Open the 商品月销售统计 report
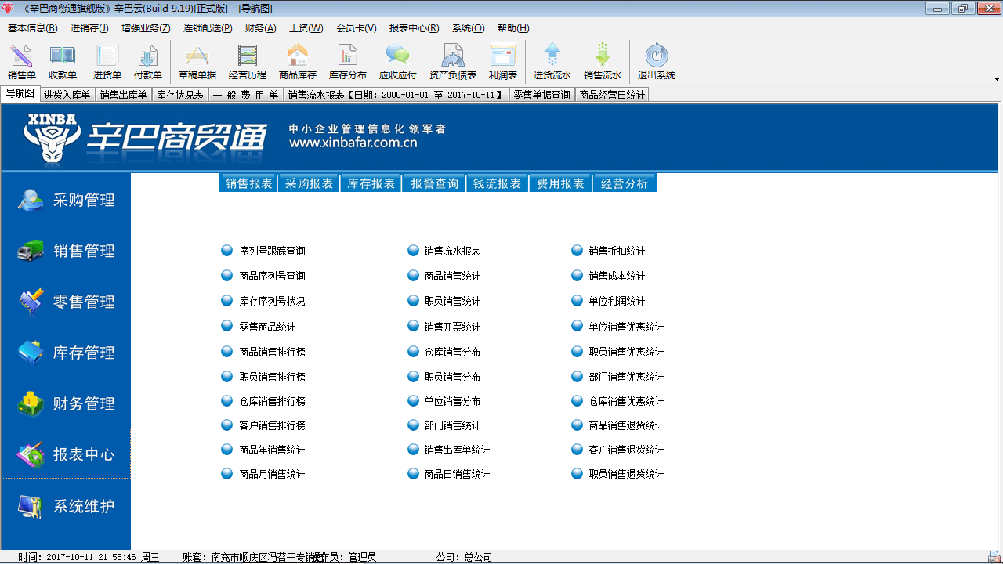Image resolution: width=1003 pixels, height=564 pixels. pos(272,474)
